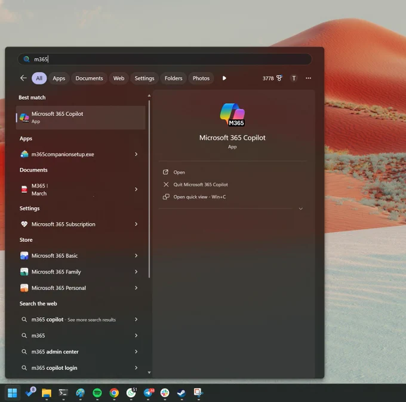Click the m365companionsetup.exe app icon

coord(24,154)
